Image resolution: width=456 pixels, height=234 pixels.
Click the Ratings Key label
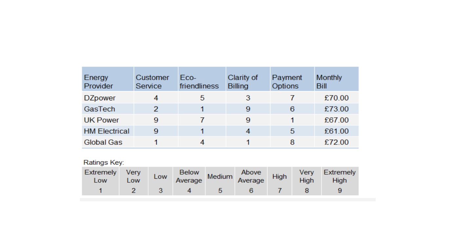click(104, 162)
